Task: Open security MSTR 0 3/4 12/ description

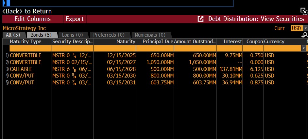Action: (72, 56)
